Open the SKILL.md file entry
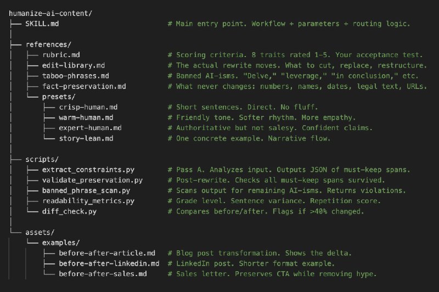Screen dimensions: 439x292 click(43, 24)
